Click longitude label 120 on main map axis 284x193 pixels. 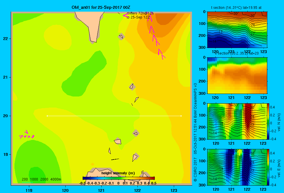click(65, 190)
